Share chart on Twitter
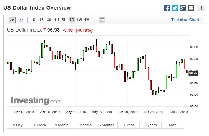Image resolution: width=209 pixels, height=136 pixels. [175, 8]
